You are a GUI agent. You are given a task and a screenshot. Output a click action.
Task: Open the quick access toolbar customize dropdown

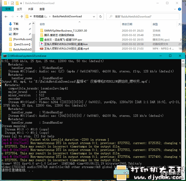[x=21, y=3]
